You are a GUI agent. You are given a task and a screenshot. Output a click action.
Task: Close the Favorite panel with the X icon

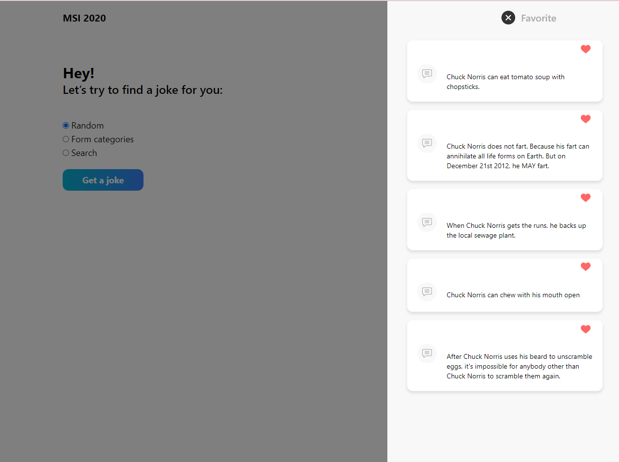(508, 18)
